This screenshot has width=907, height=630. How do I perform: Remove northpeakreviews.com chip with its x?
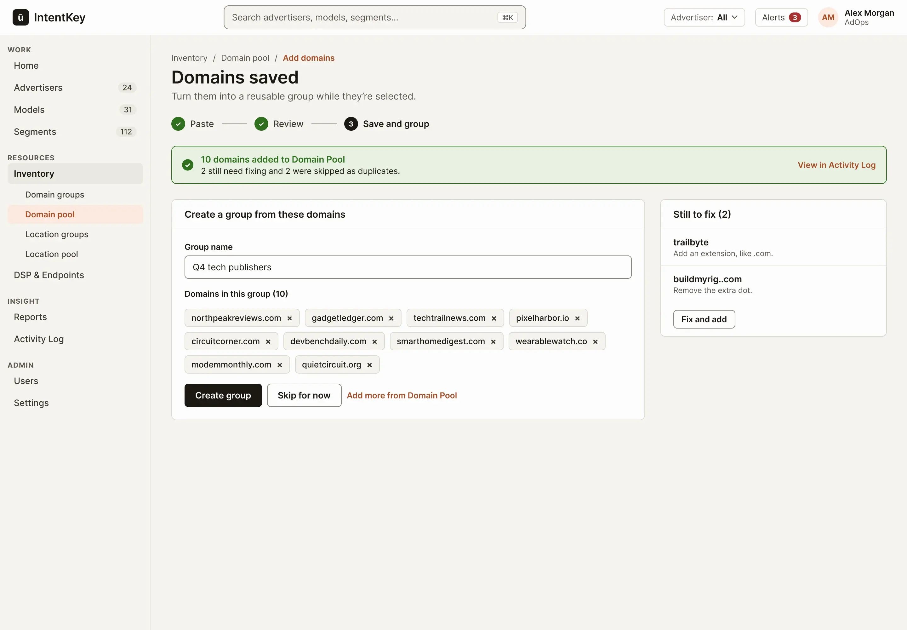290,318
